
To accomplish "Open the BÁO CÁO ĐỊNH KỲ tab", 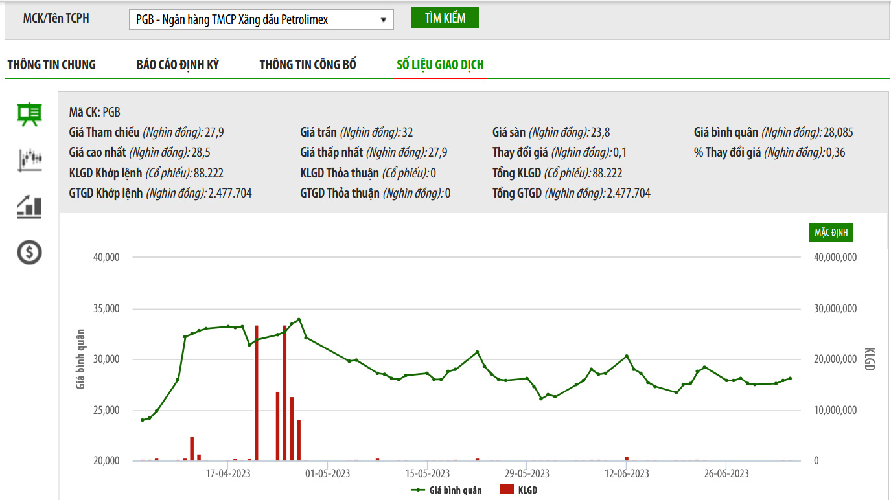I will (x=178, y=65).
